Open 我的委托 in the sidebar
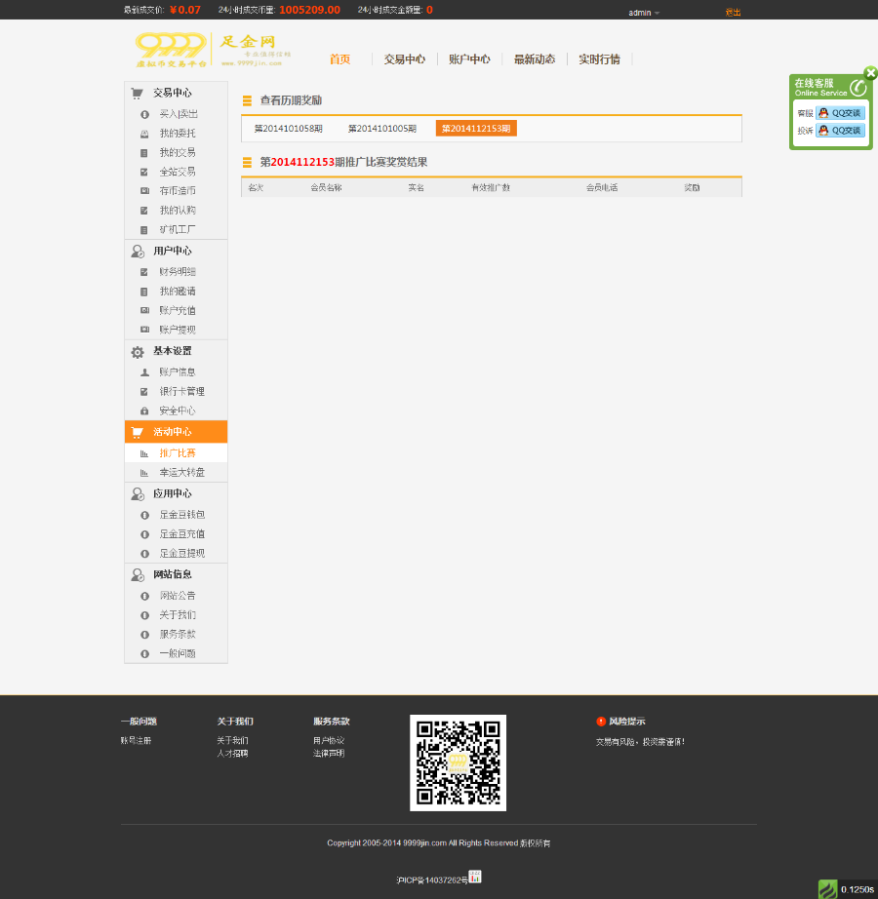This screenshot has width=878, height=899. (x=178, y=133)
